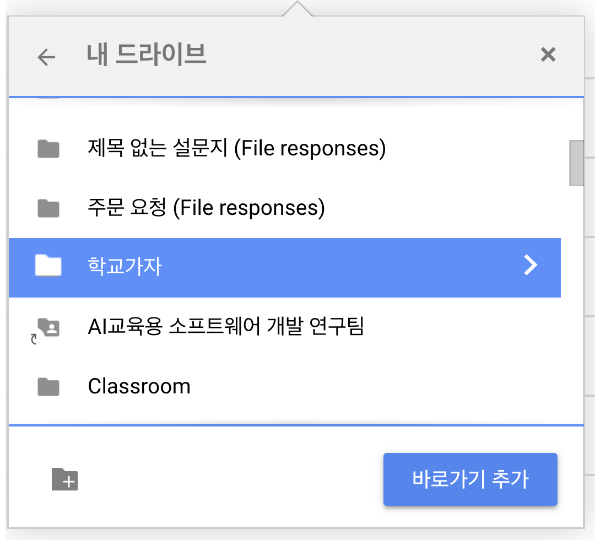This screenshot has height=540, width=595.
Task: Click the folder icon beside 주문 요청
Action: 48,208
